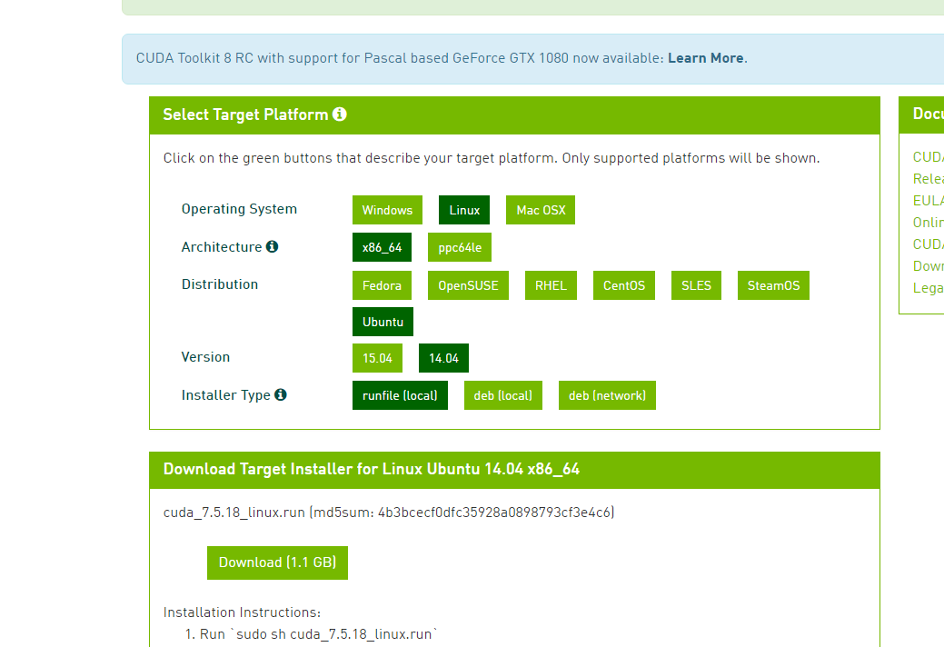
Task: Select x86_64 architecture
Action: coord(382,247)
